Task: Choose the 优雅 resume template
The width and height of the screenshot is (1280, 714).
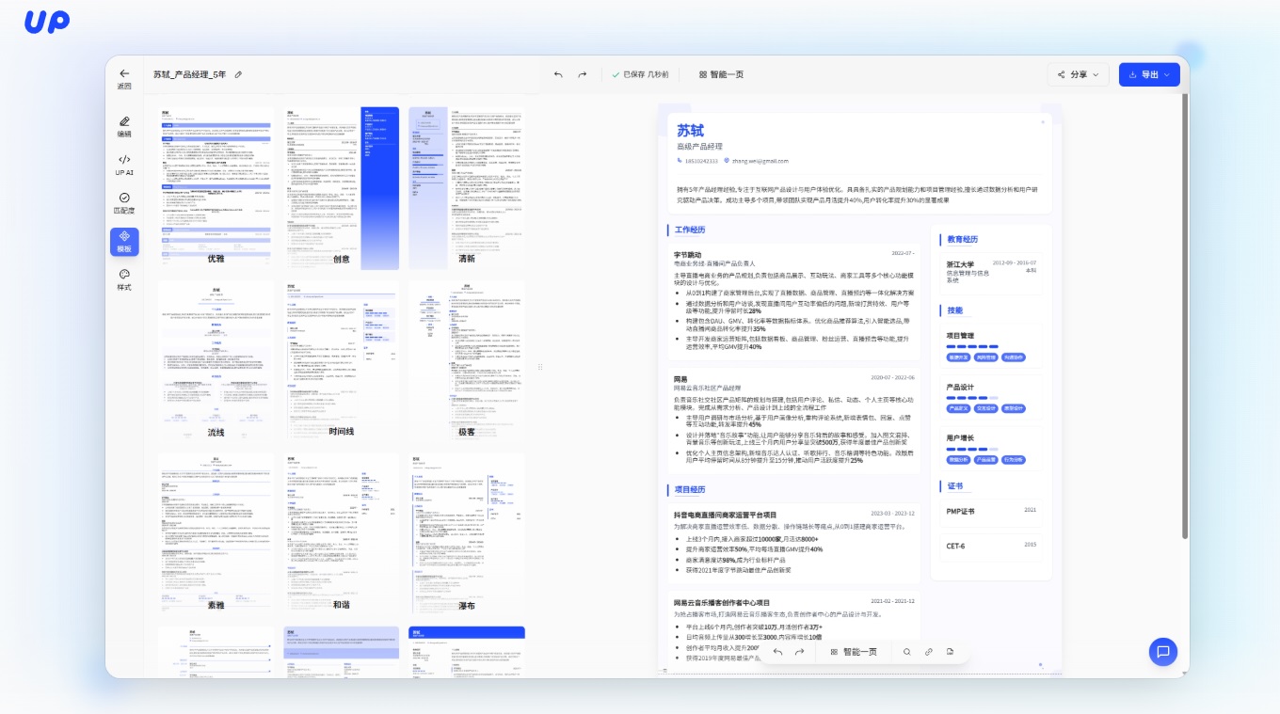Action: tap(216, 186)
